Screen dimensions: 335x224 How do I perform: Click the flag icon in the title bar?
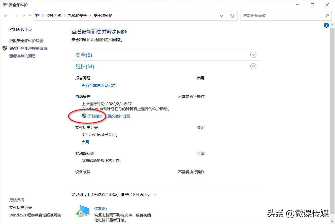point(5,5)
